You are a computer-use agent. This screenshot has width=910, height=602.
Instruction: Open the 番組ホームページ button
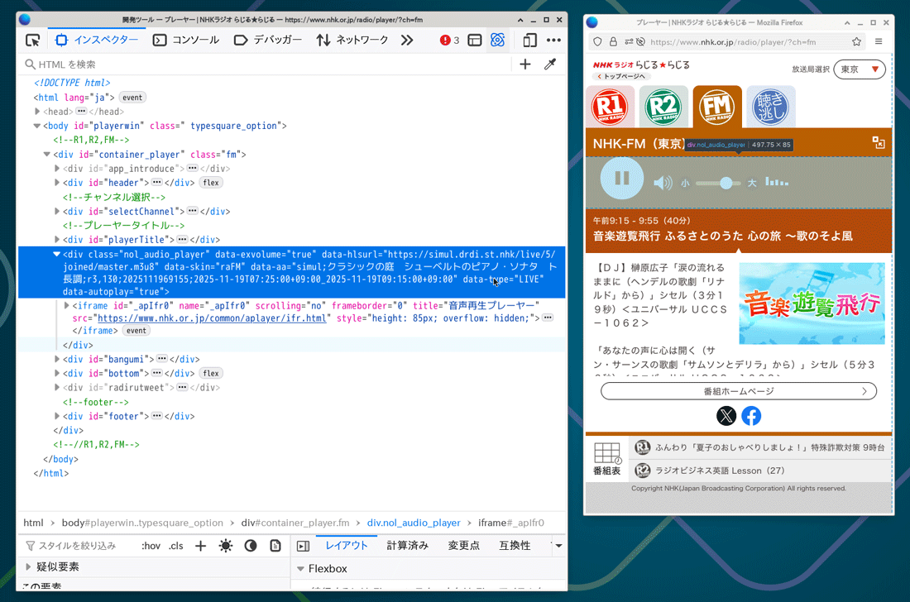739,391
